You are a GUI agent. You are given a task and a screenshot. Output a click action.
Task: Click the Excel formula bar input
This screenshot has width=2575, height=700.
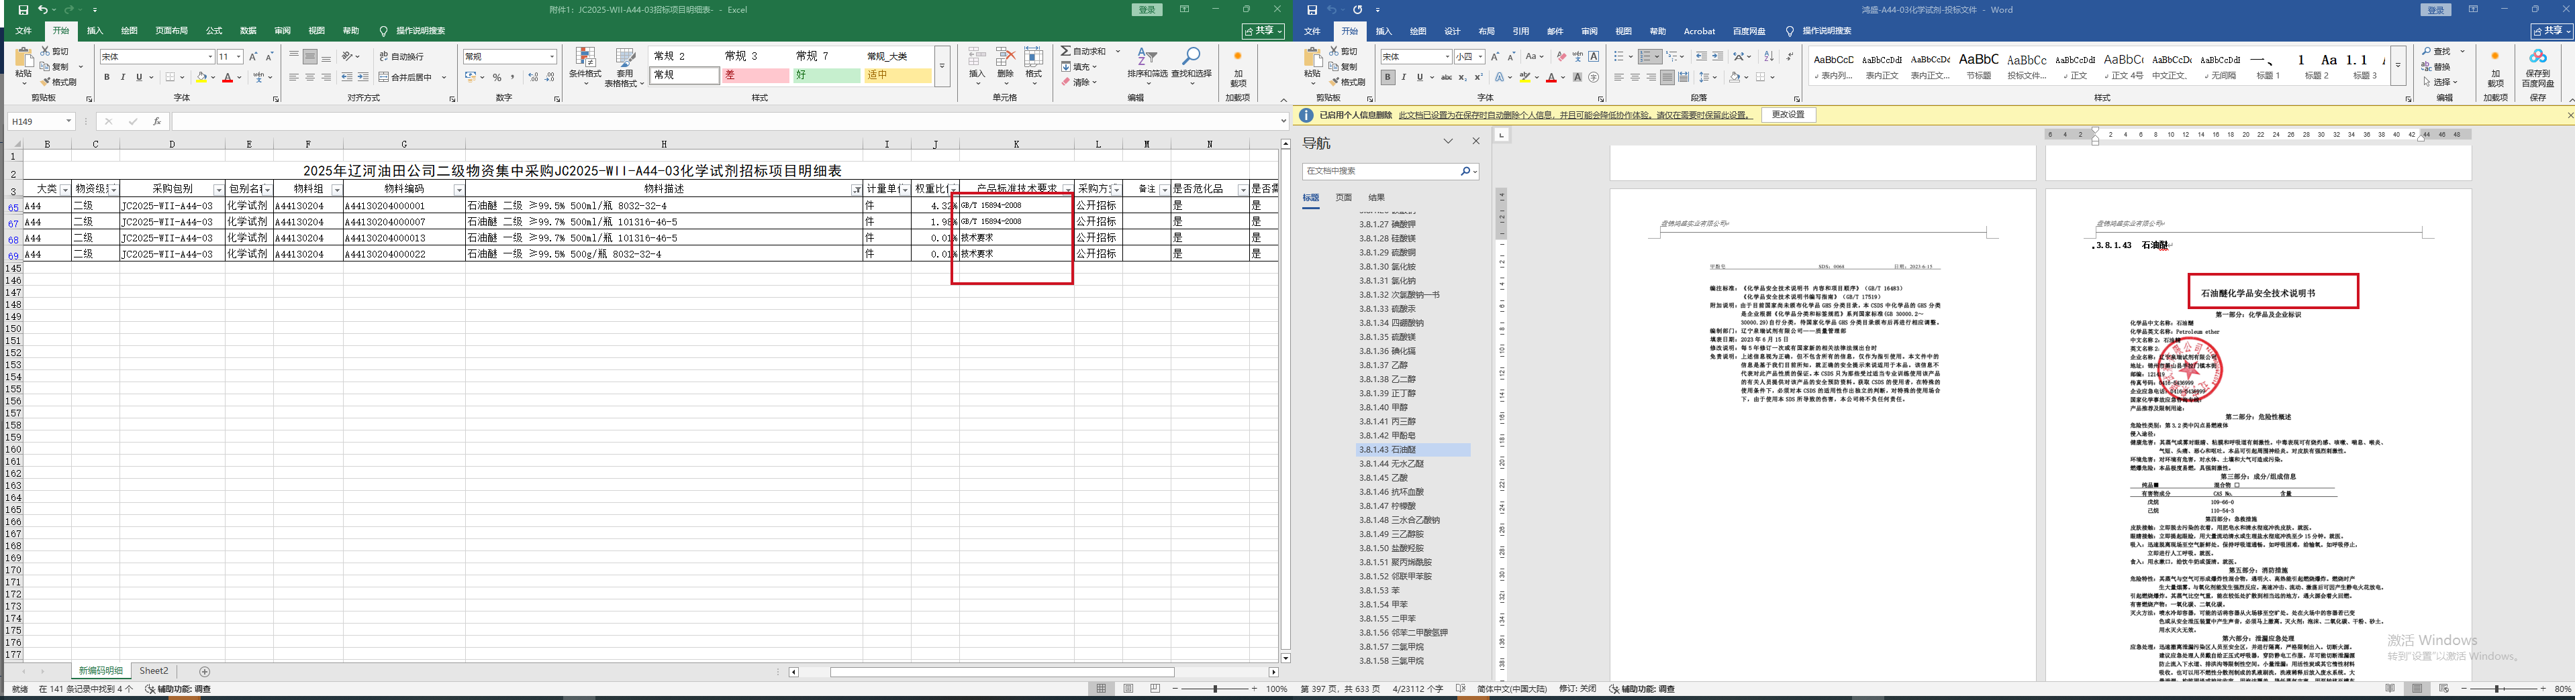pos(725,121)
